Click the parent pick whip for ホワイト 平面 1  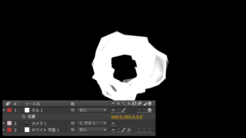click(73, 130)
